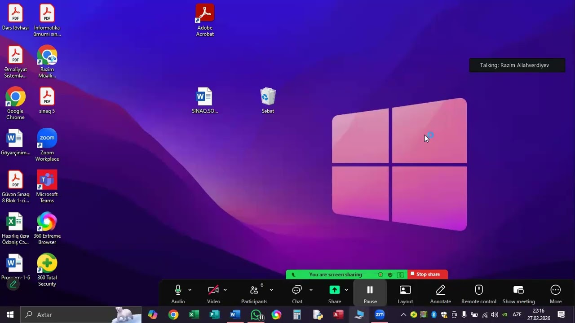Viewport: 575px width, 323px height.
Task: Switch the AZE input language indicator
Action: [x=517, y=315]
